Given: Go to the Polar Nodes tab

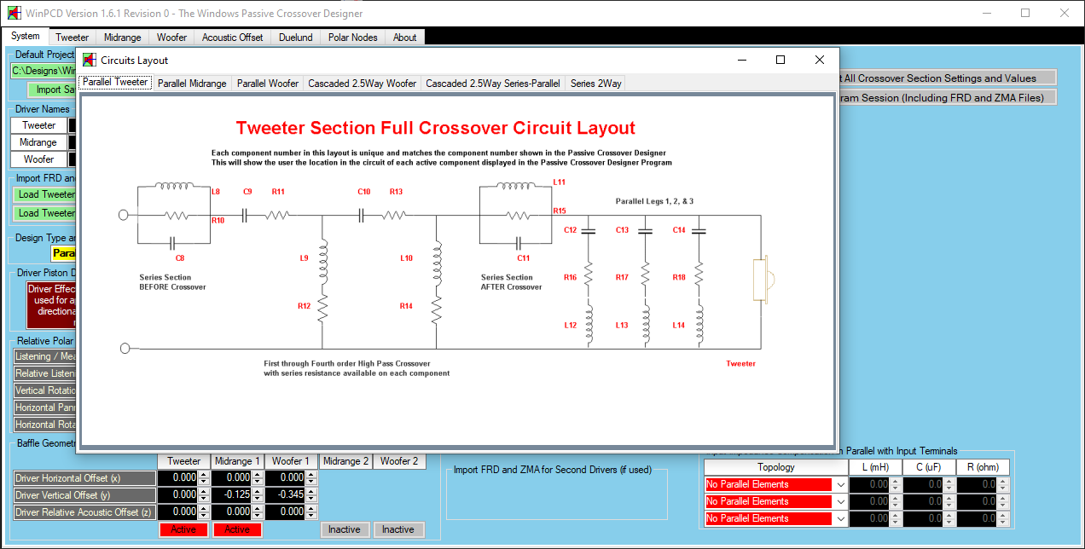Looking at the screenshot, I should pos(352,38).
